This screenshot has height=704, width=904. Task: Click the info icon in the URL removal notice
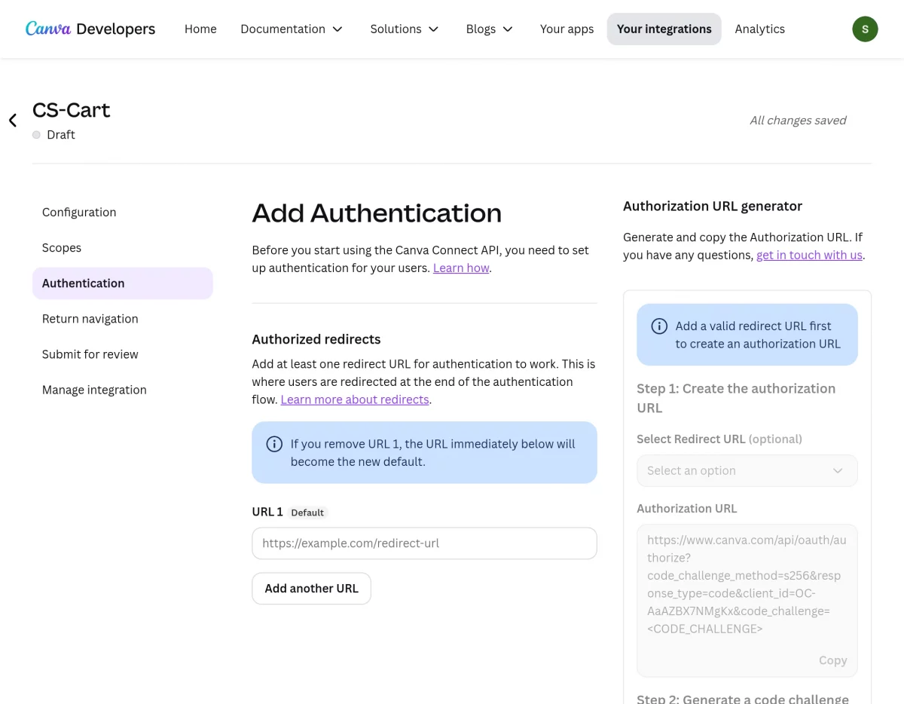click(x=274, y=444)
